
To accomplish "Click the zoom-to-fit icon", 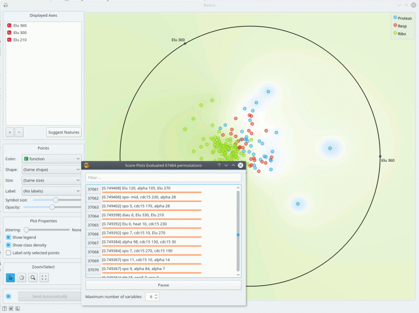I will 44,278.
